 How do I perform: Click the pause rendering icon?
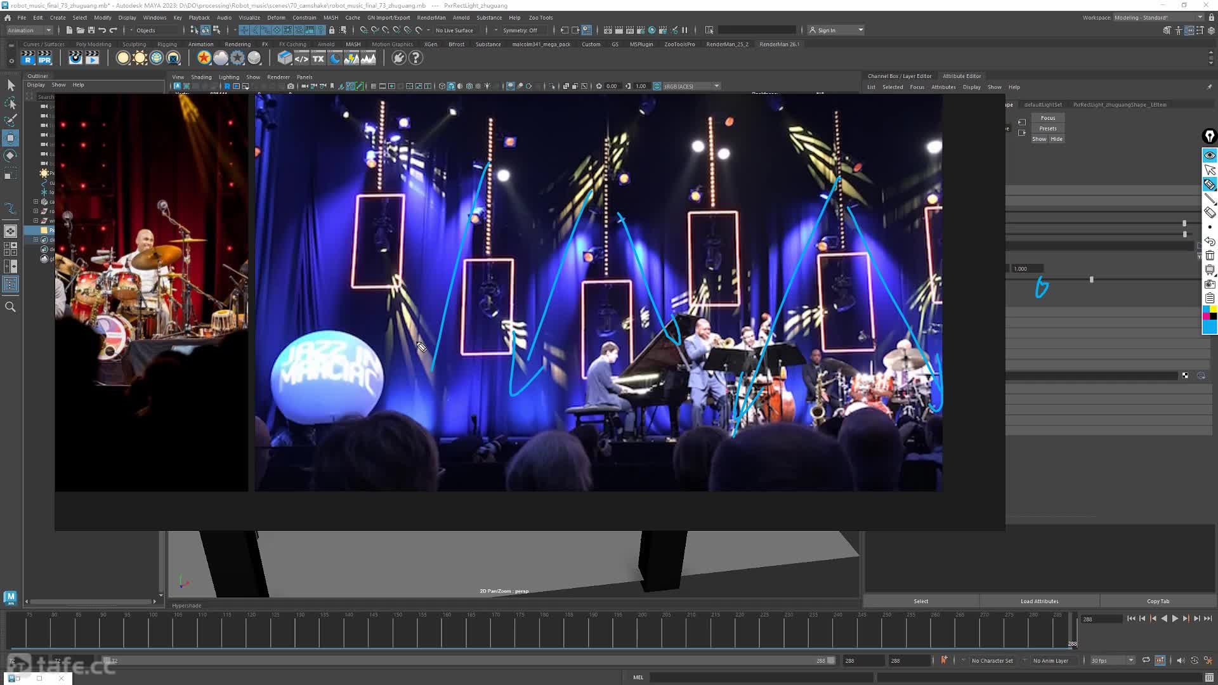click(x=684, y=30)
